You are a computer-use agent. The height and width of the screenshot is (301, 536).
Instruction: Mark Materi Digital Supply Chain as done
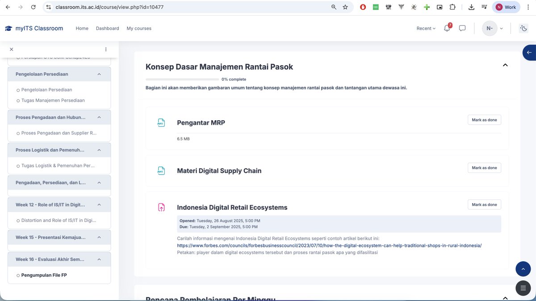point(484,168)
